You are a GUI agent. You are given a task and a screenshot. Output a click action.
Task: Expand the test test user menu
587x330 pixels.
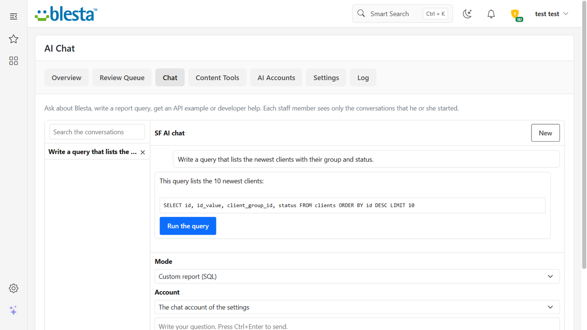coord(552,14)
